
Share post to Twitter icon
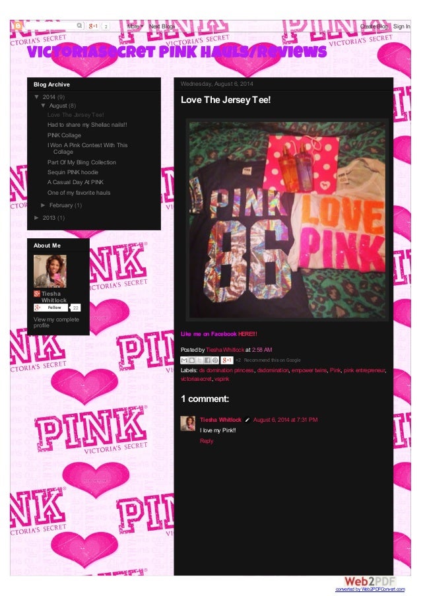[x=199, y=360]
